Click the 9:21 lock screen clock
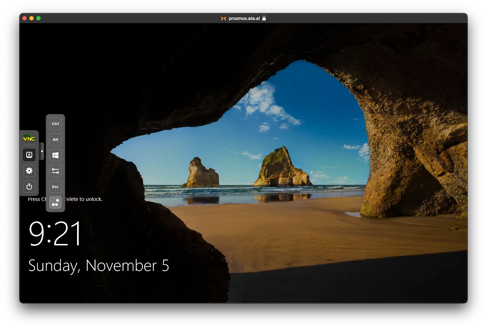Viewport: 487px width, 329px height. [x=55, y=233]
